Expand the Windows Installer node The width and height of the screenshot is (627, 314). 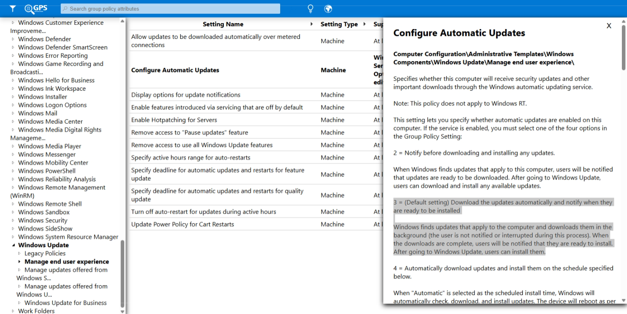point(13,97)
